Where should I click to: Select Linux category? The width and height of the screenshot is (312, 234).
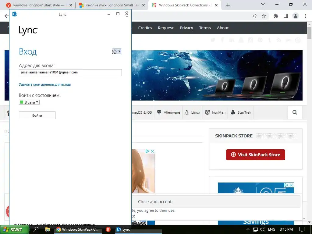193,112
